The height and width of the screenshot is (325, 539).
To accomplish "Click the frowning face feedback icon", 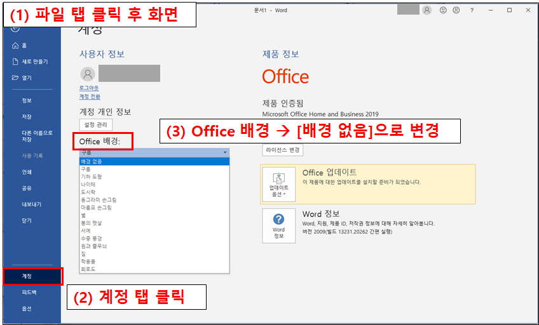I will pyautogui.click(x=456, y=10).
